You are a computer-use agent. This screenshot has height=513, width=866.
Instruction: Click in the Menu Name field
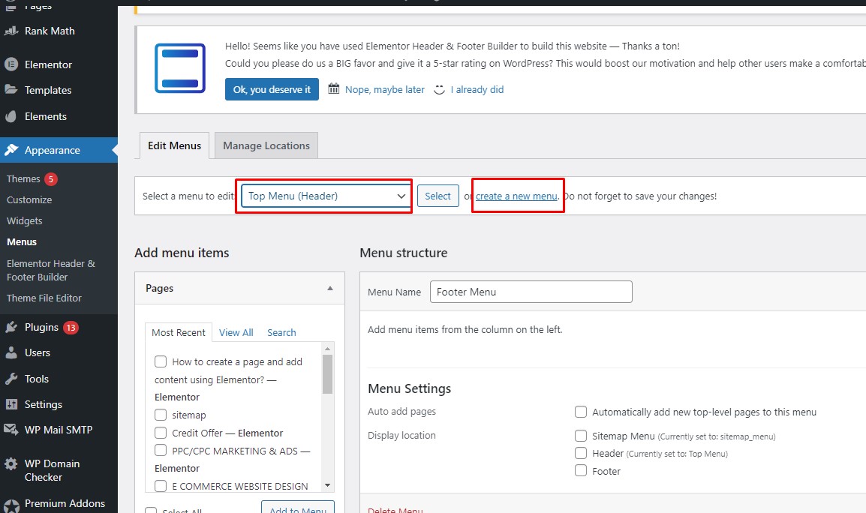click(x=531, y=292)
